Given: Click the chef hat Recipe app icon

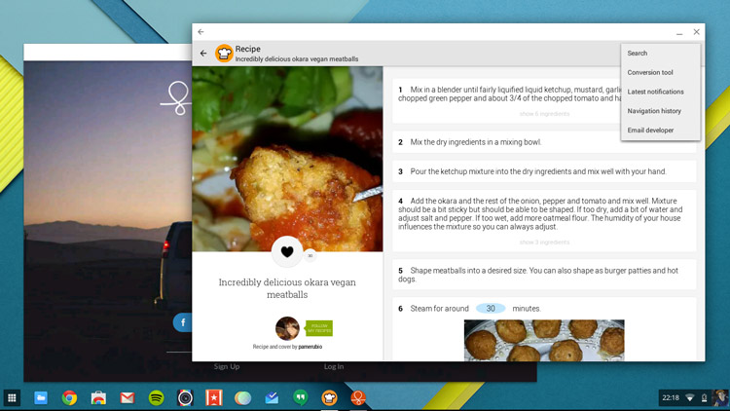Looking at the screenshot, I should 224,54.
